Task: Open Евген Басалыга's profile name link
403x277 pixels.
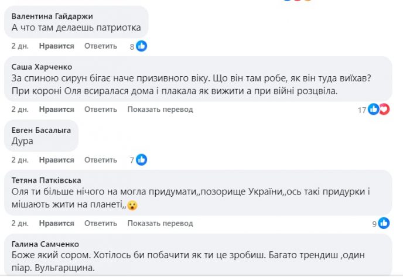Action: pos(42,130)
